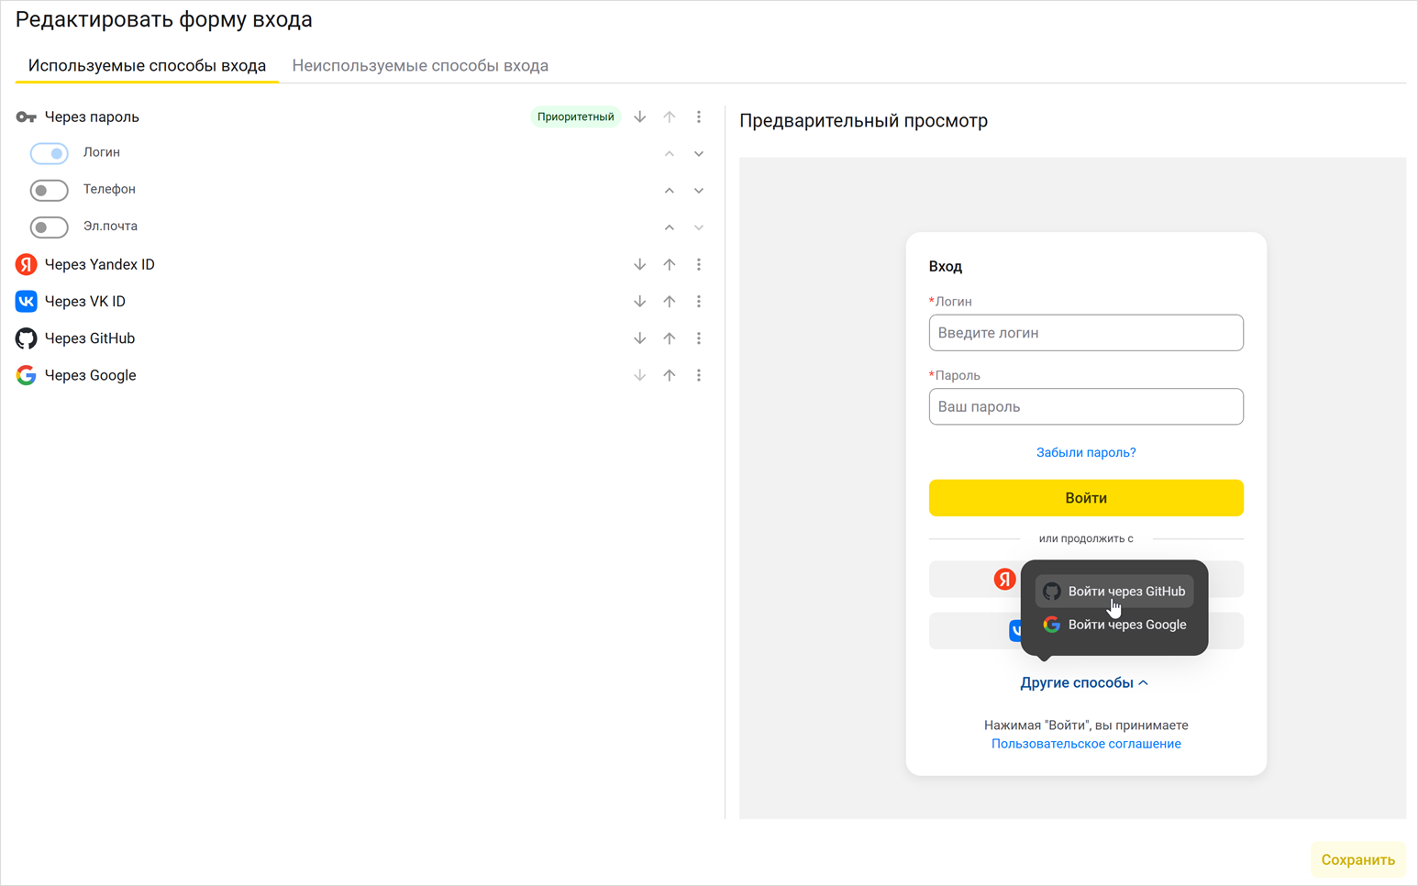
Task: Move VK ID method down
Action: [640, 301]
